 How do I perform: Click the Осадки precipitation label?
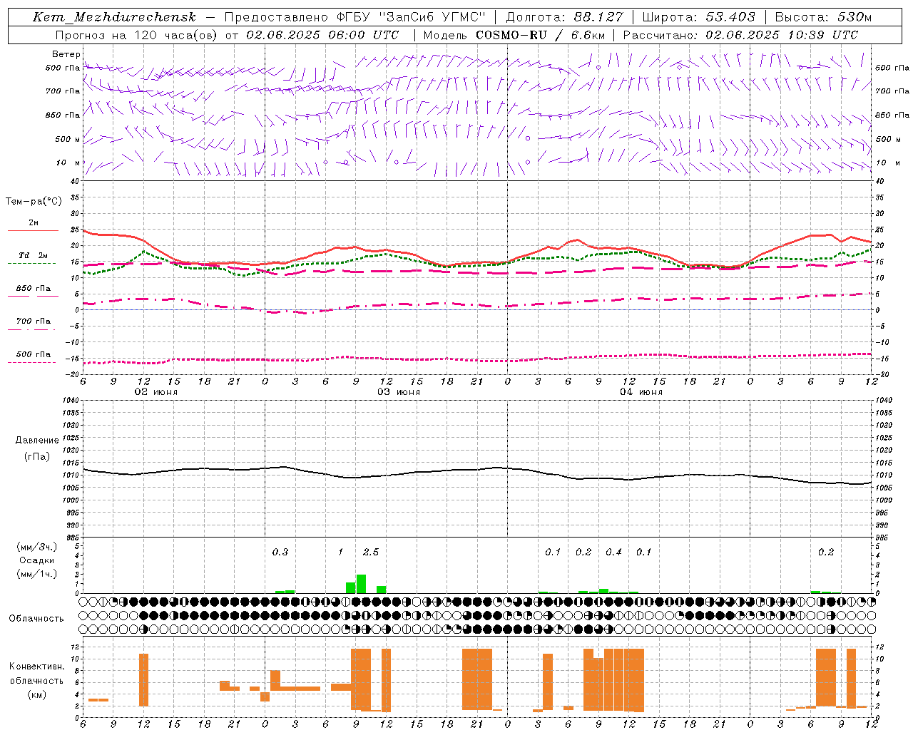click(37, 560)
